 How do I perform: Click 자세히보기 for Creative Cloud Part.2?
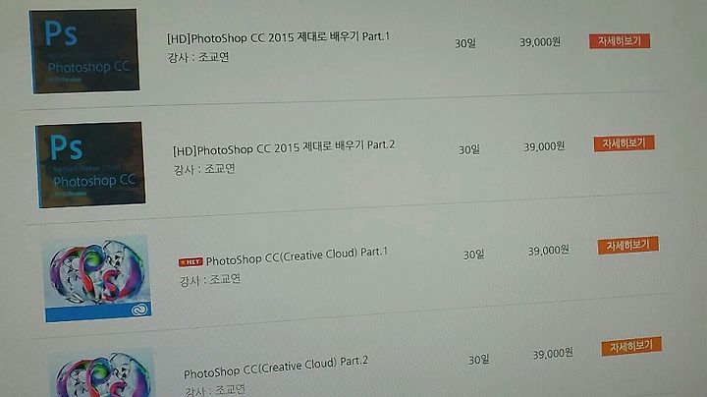[631, 347]
